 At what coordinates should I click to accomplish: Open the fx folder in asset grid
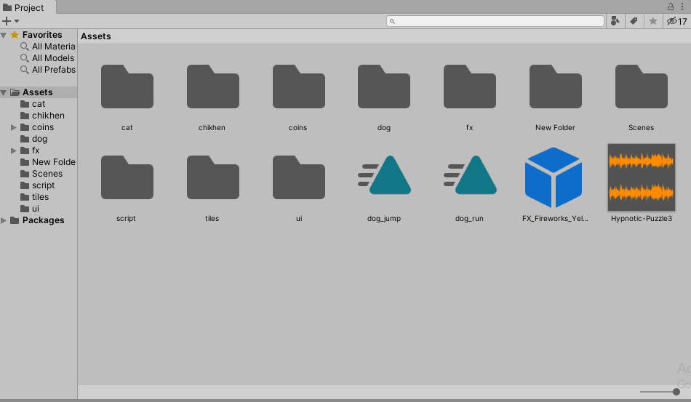pyautogui.click(x=470, y=87)
